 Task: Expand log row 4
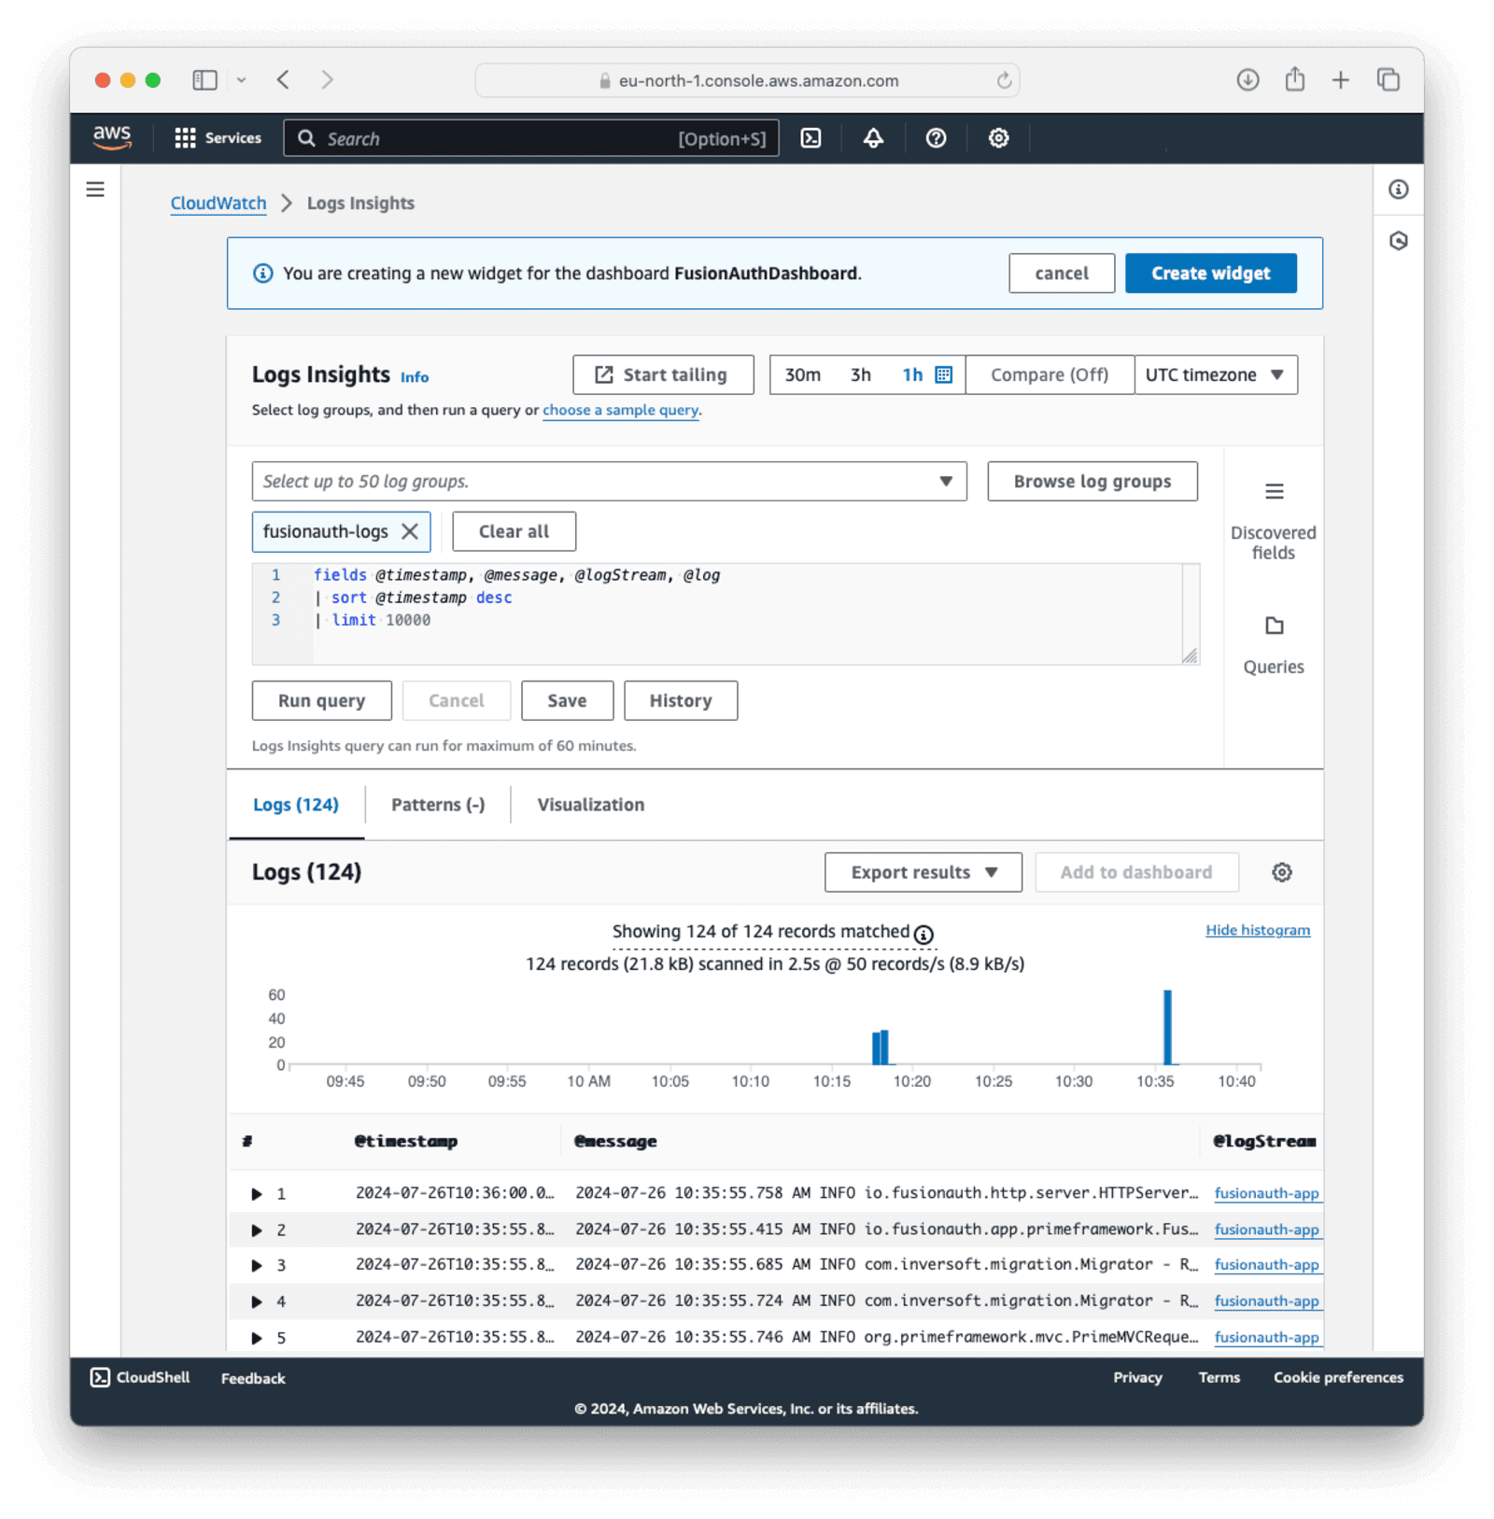257,1301
